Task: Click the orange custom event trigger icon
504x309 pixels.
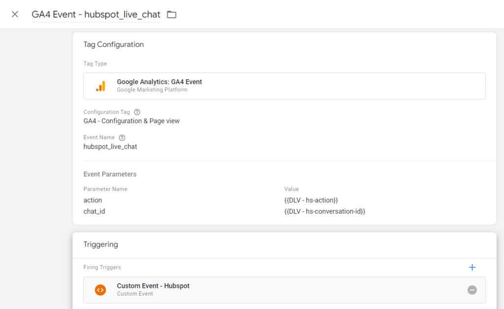Action: tap(100, 290)
